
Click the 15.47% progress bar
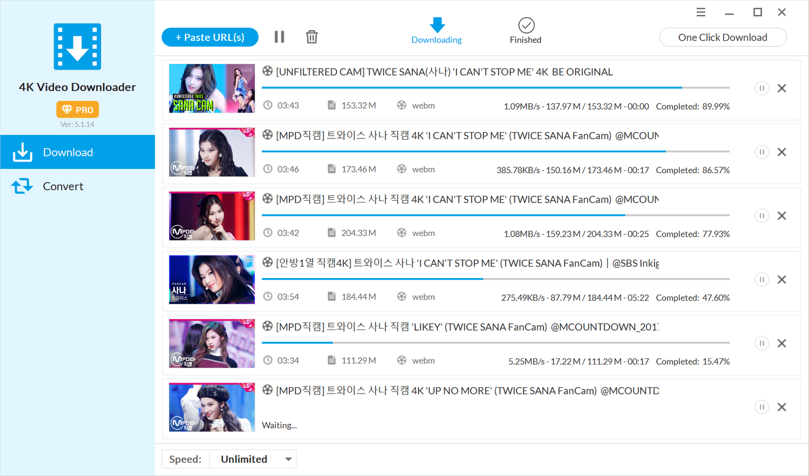(496, 343)
